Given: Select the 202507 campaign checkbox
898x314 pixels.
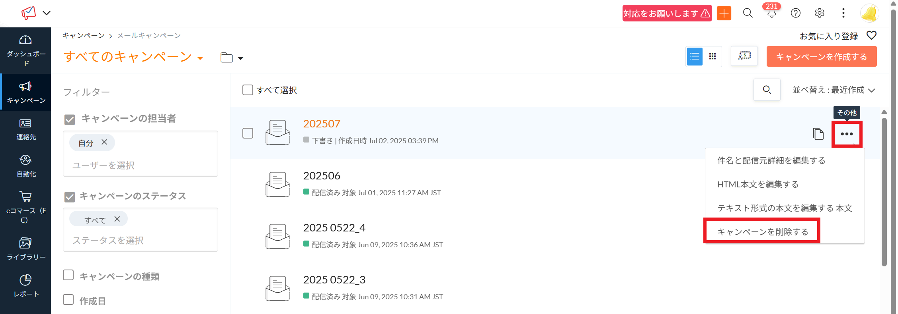Looking at the screenshot, I should pos(248,133).
